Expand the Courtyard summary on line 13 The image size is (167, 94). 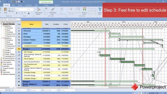coord(23,43)
